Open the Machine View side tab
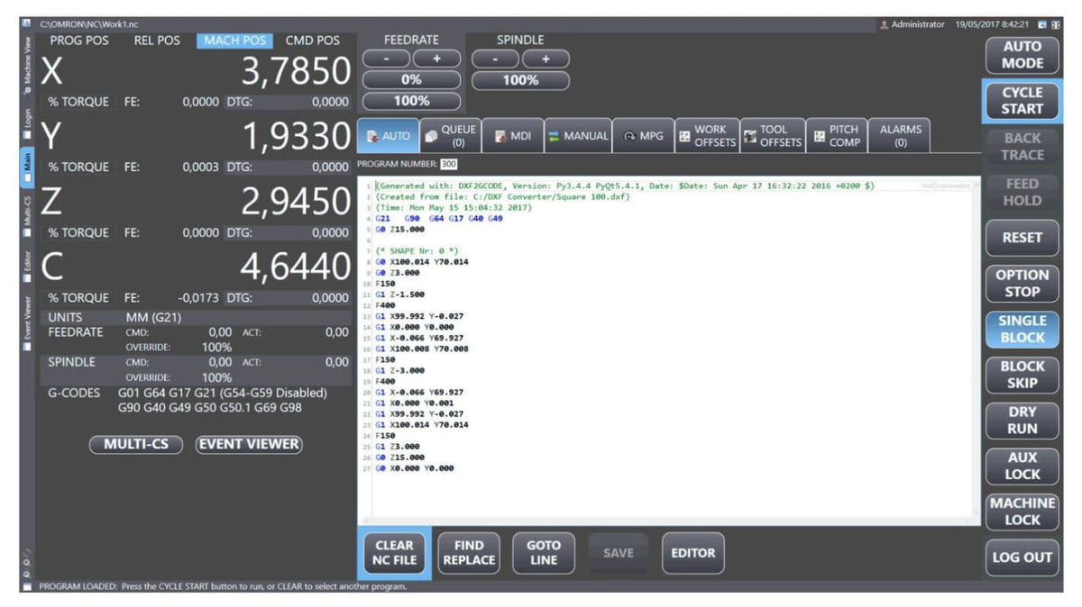This screenshot has width=1082, height=607. click(27, 65)
